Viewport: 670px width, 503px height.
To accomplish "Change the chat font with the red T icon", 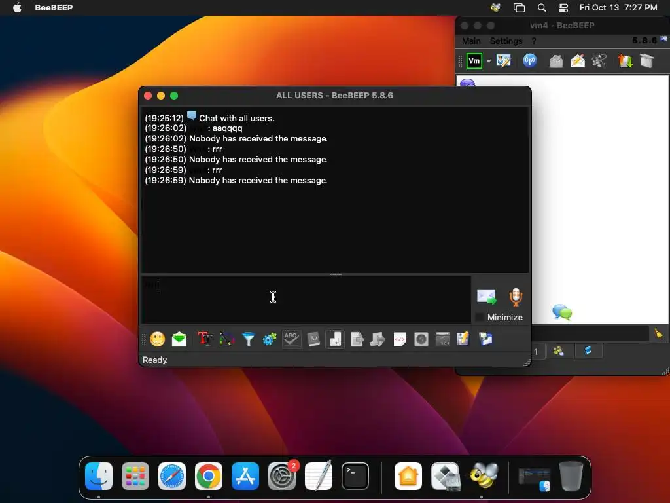I will [205, 340].
